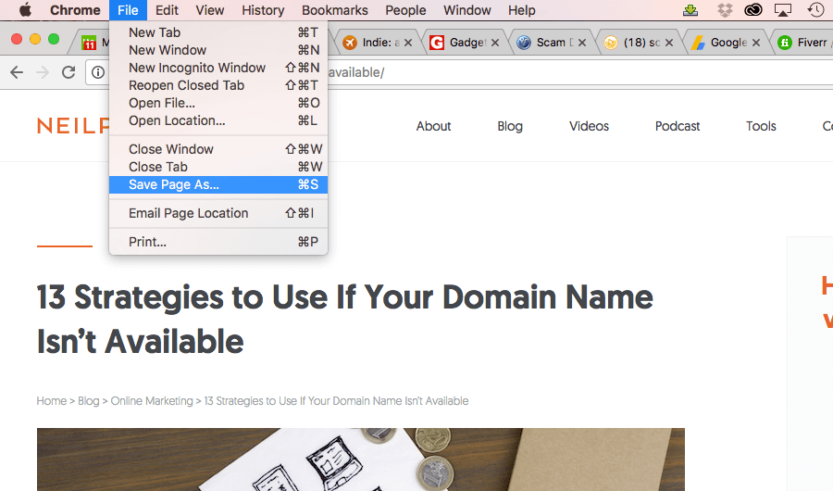Open the site information icon
The width and height of the screenshot is (833, 491).
(x=98, y=72)
